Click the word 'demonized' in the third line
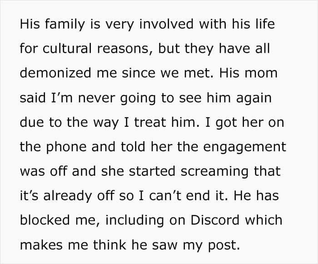The image size is (318, 264). [55, 72]
